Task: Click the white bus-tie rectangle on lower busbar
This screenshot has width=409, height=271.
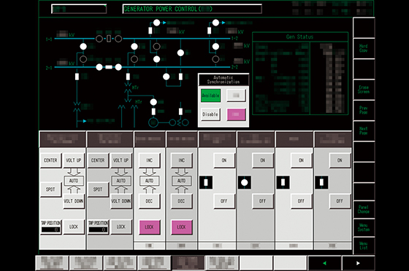Action: click(109, 67)
